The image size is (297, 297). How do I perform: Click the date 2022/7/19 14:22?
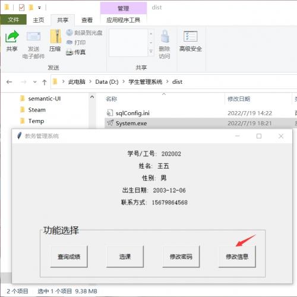point(249,113)
